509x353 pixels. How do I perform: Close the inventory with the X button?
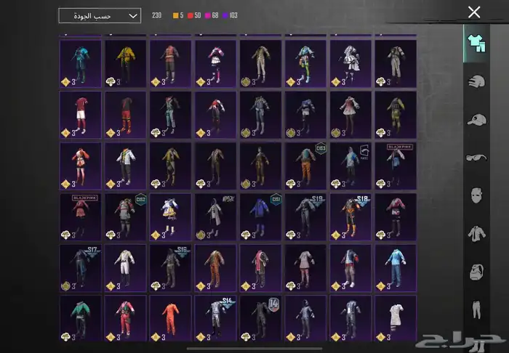(474, 12)
